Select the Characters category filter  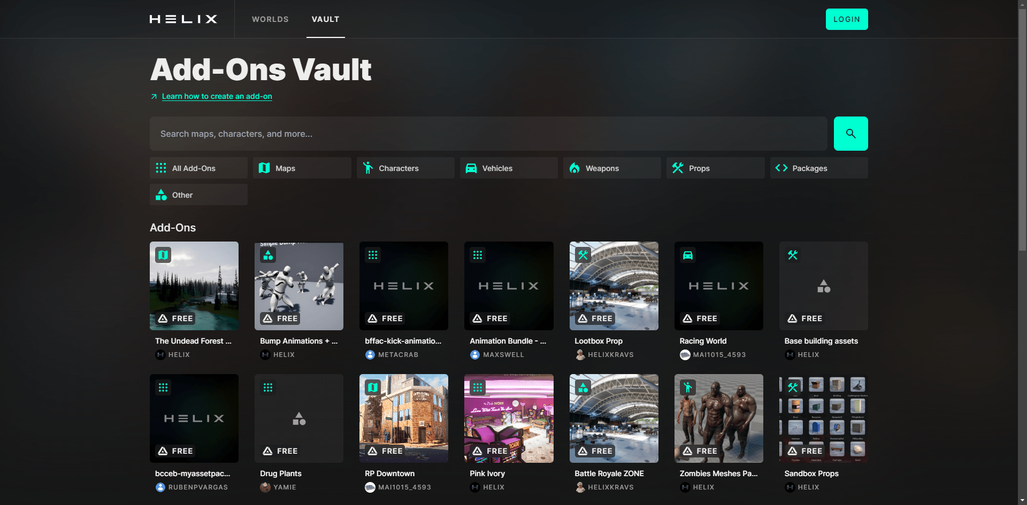(x=405, y=168)
